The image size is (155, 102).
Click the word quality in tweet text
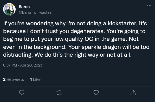pos(74,39)
